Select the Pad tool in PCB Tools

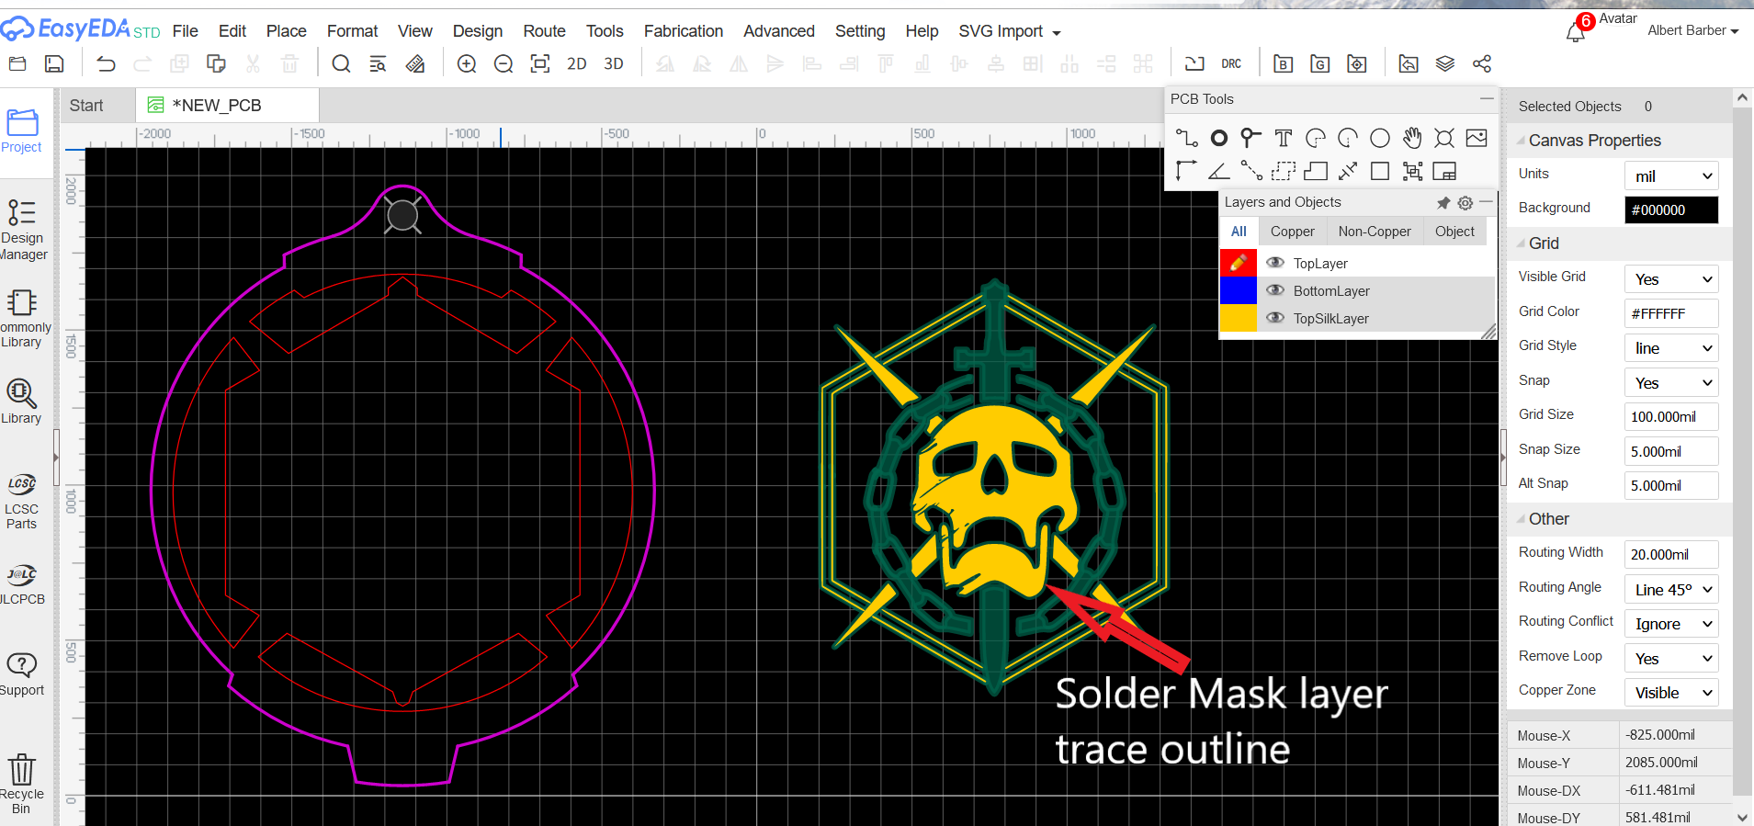tap(1219, 138)
